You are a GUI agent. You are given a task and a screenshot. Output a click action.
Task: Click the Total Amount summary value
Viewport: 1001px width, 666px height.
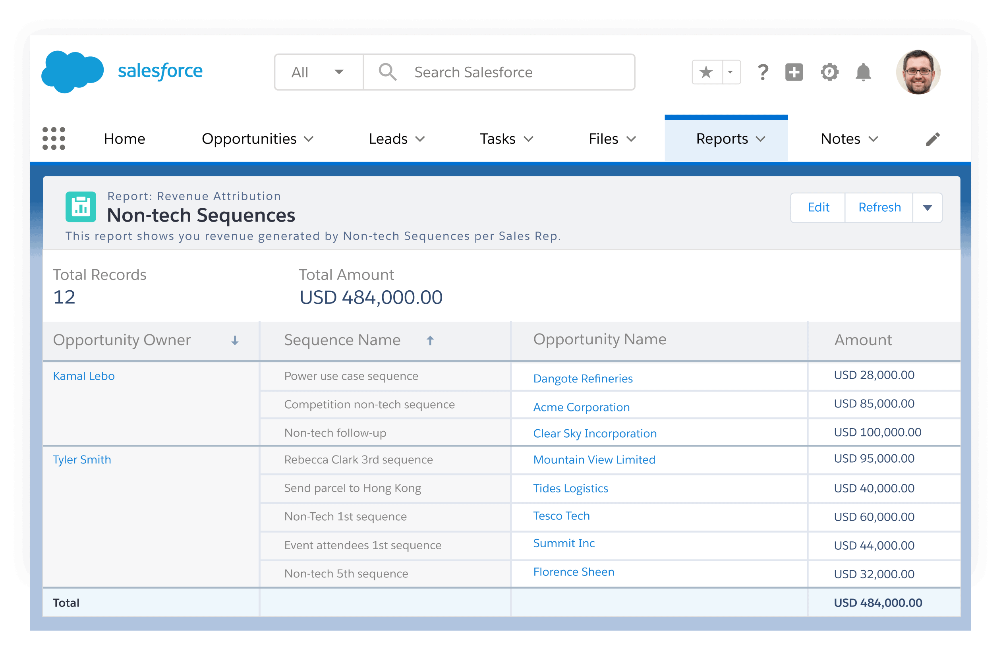coord(371,297)
